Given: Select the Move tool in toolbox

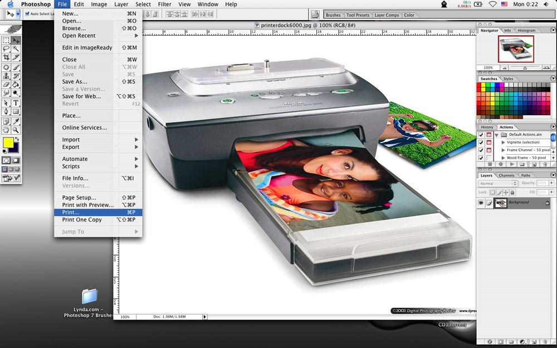Looking at the screenshot, I should [x=16, y=40].
